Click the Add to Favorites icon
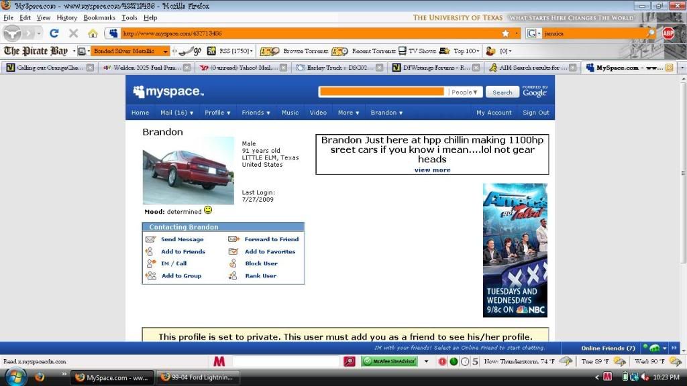 point(233,251)
